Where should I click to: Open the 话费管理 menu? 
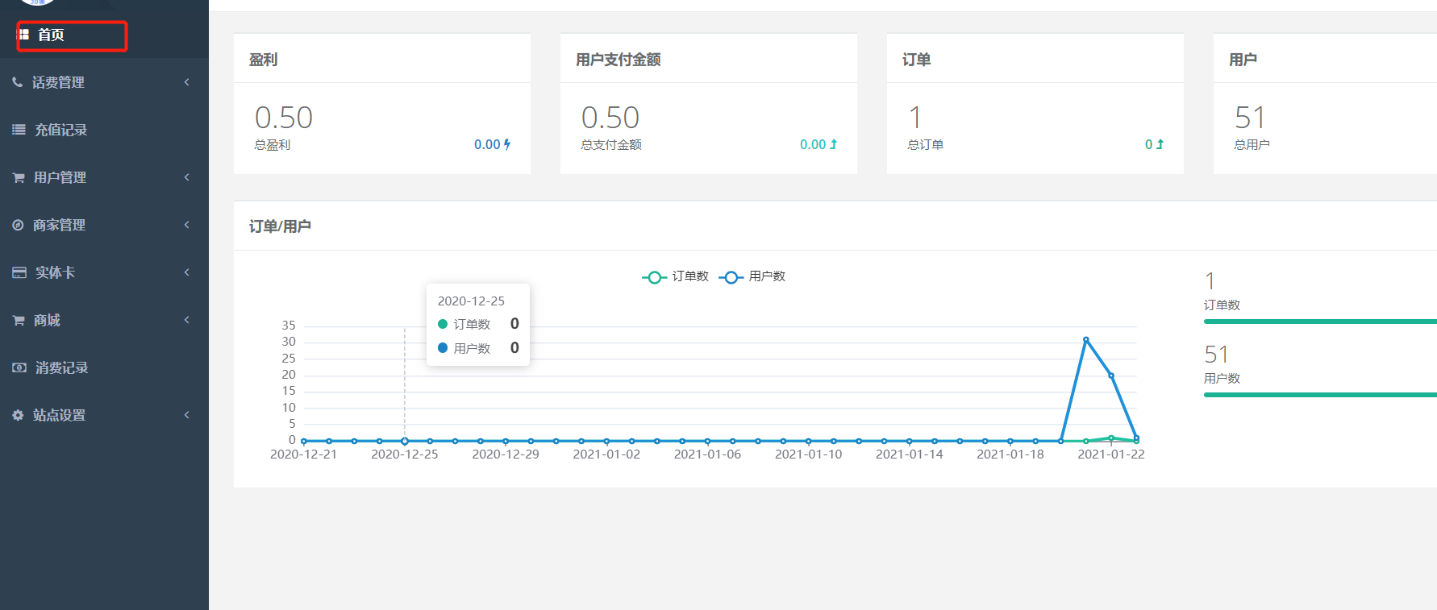(x=104, y=82)
